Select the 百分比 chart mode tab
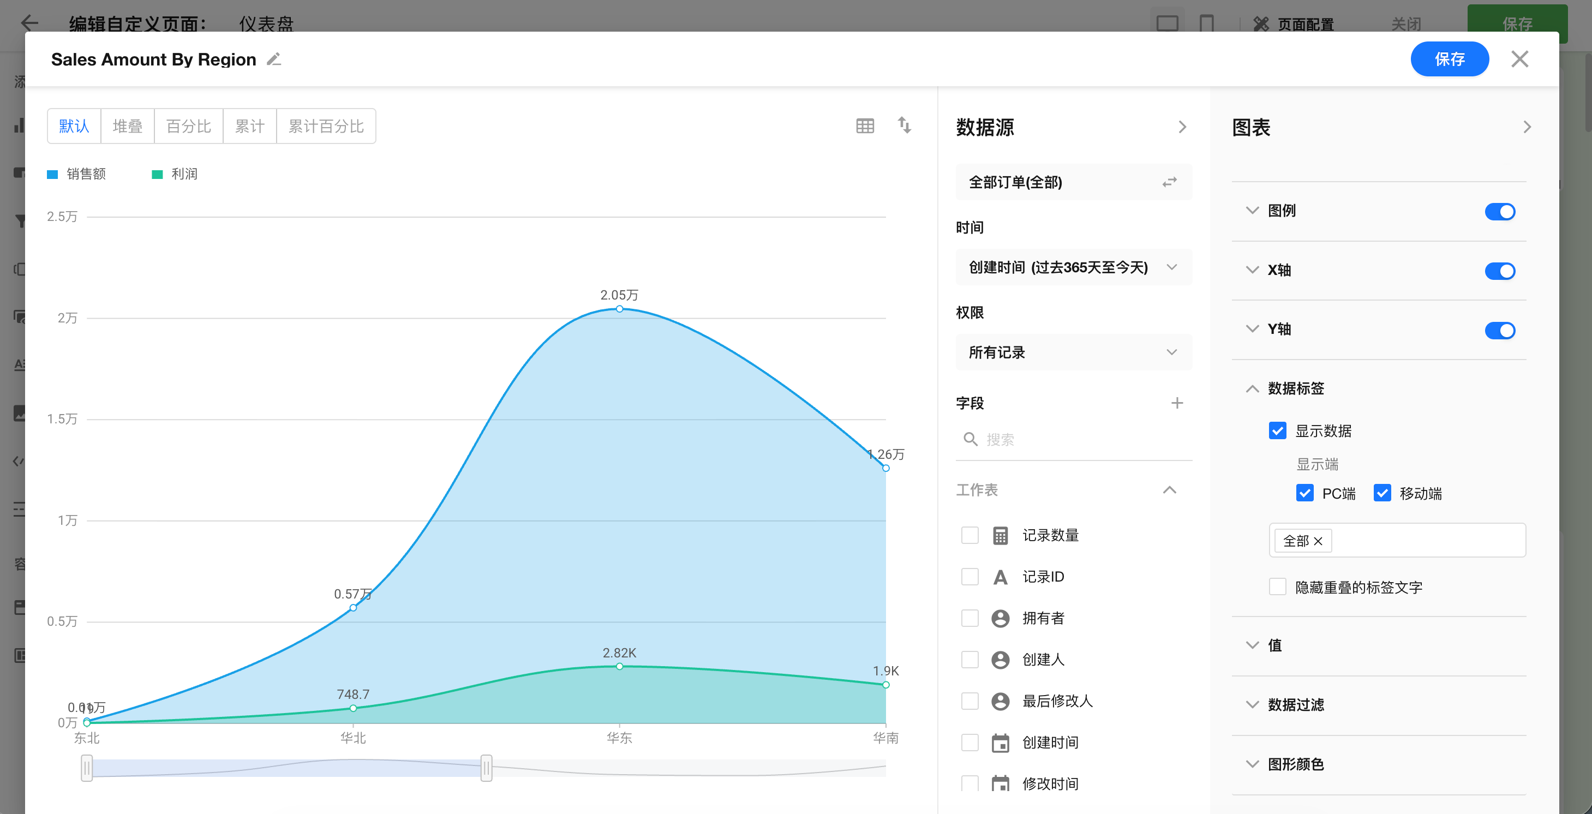The image size is (1592, 814). click(188, 126)
